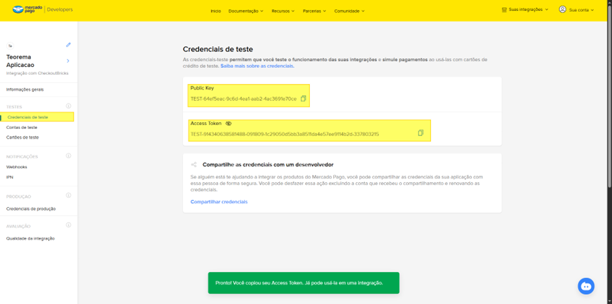Expand the Recursos dropdown menu
This screenshot has width=612, height=304.
click(283, 11)
